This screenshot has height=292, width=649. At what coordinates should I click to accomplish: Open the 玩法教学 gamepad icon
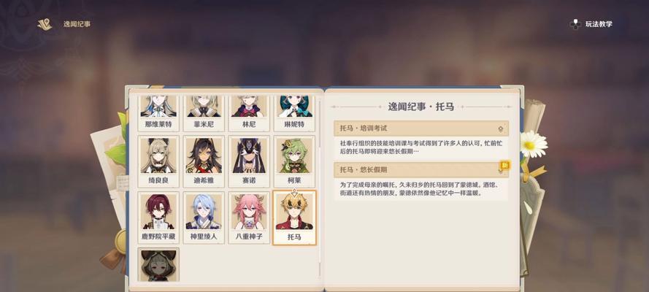pos(575,24)
